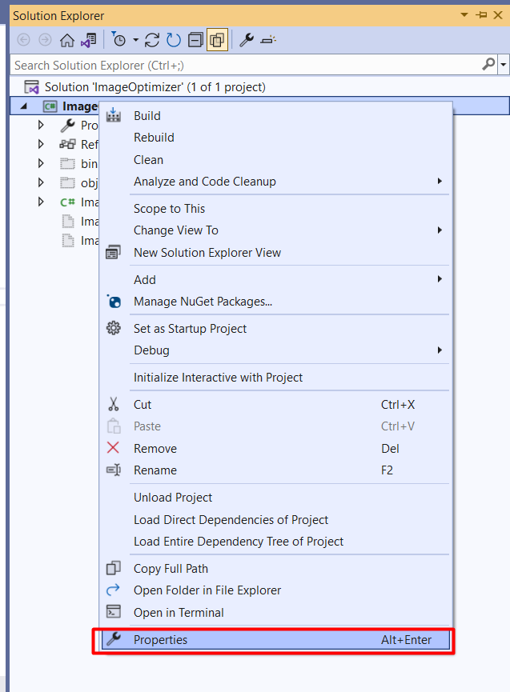Open the Change View To submenu
Viewport: 510px width, 692px height.
coord(276,230)
